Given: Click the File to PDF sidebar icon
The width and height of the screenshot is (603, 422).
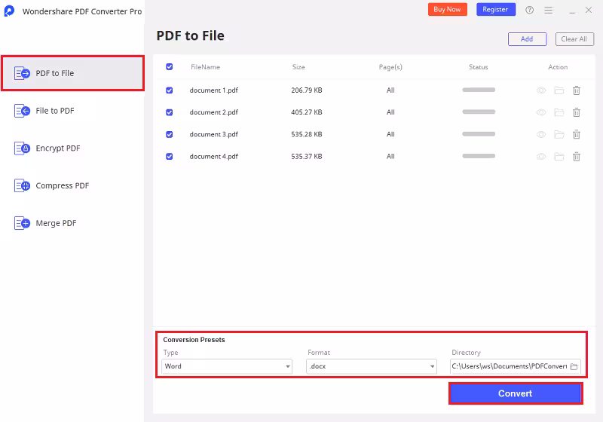Looking at the screenshot, I should 22,111.
